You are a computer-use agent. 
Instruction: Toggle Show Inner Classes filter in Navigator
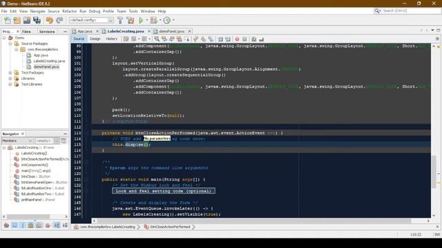point(39,225)
